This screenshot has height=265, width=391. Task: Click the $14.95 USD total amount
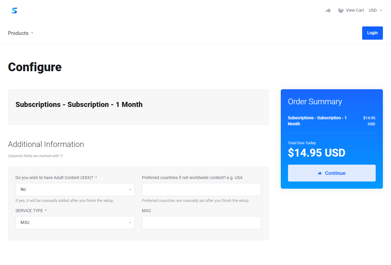(x=317, y=153)
